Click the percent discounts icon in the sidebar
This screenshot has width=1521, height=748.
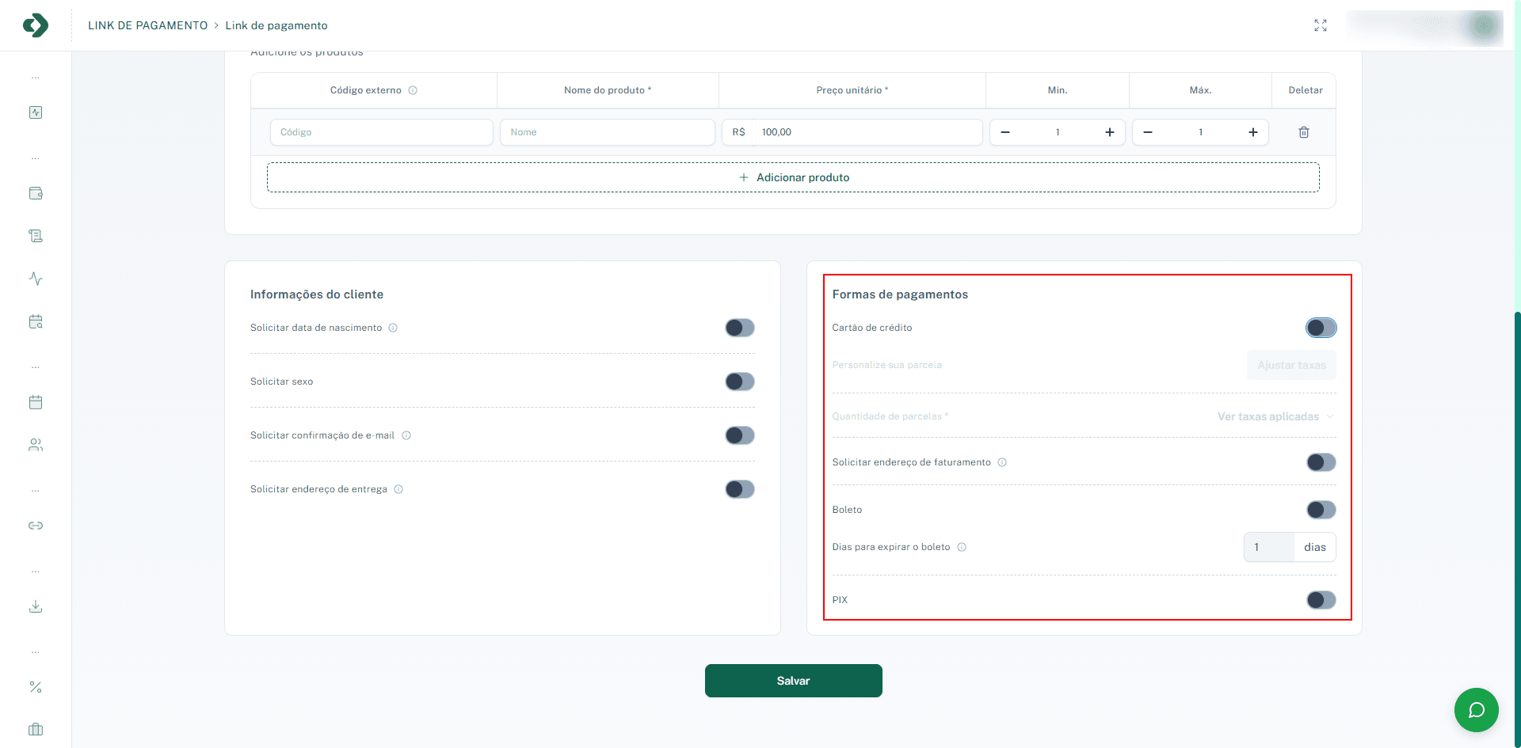tap(36, 687)
